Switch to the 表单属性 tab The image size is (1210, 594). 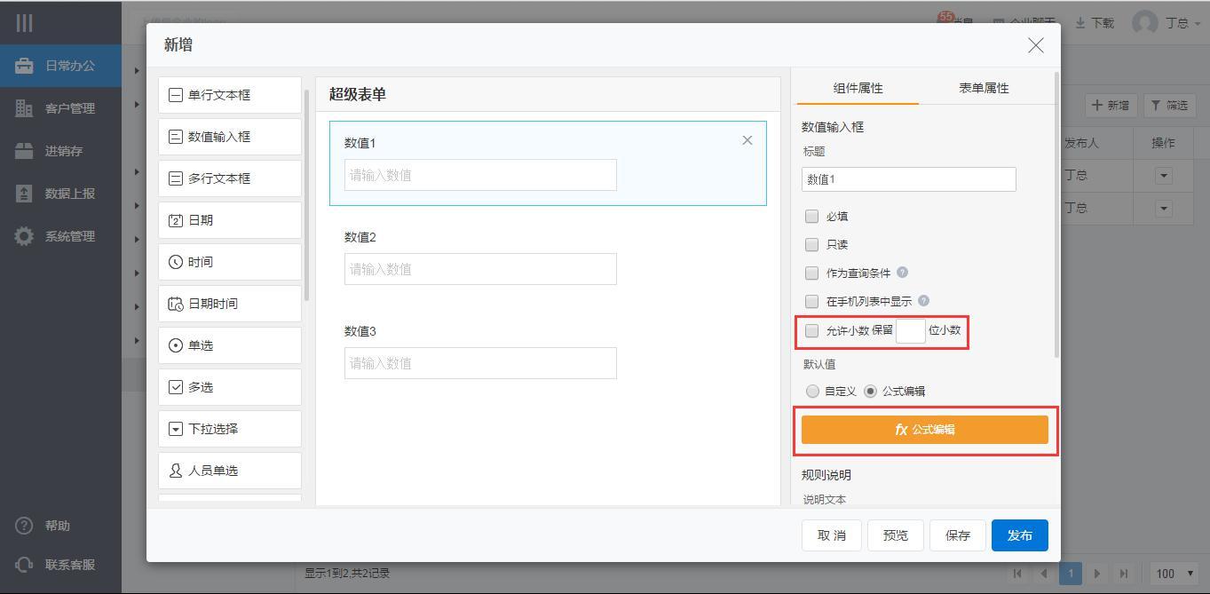click(983, 88)
